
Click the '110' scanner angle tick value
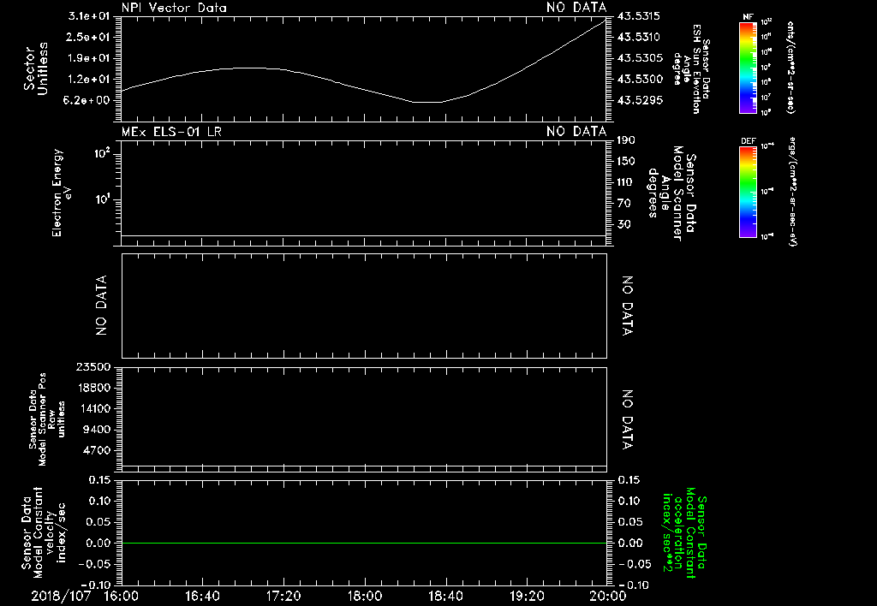point(624,182)
